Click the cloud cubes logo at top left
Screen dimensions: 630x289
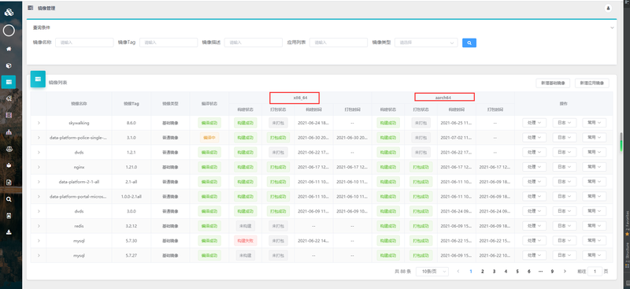click(x=9, y=12)
